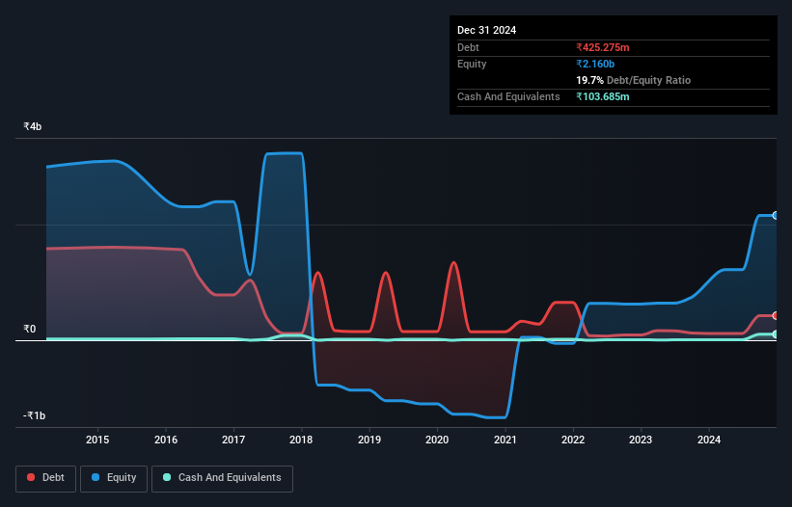The width and height of the screenshot is (792, 507).
Task: Select the Debt end-point marker on chart
Action: point(776,316)
